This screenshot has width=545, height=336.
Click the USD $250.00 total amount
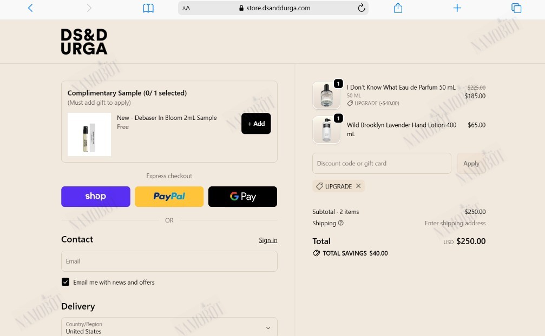464,241
